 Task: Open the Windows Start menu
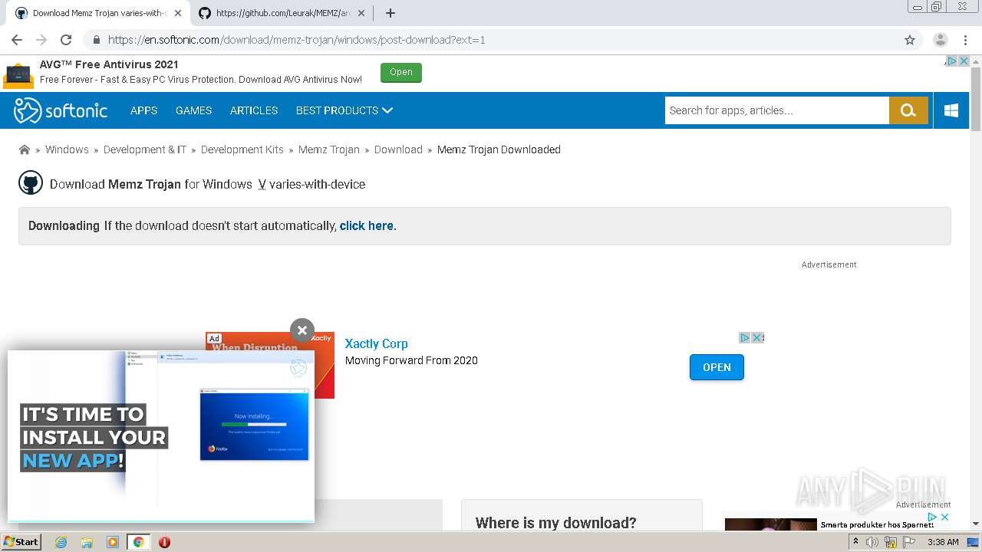coord(21,542)
